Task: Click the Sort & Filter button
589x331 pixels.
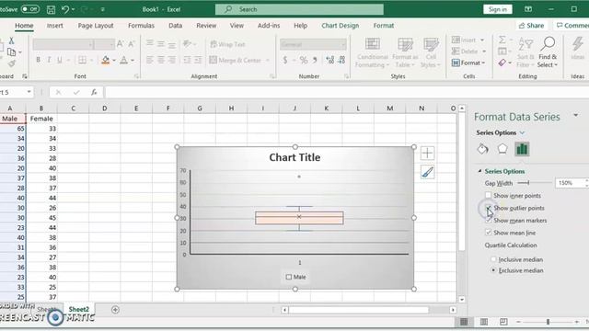Action: pyautogui.click(x=525, y=52)
